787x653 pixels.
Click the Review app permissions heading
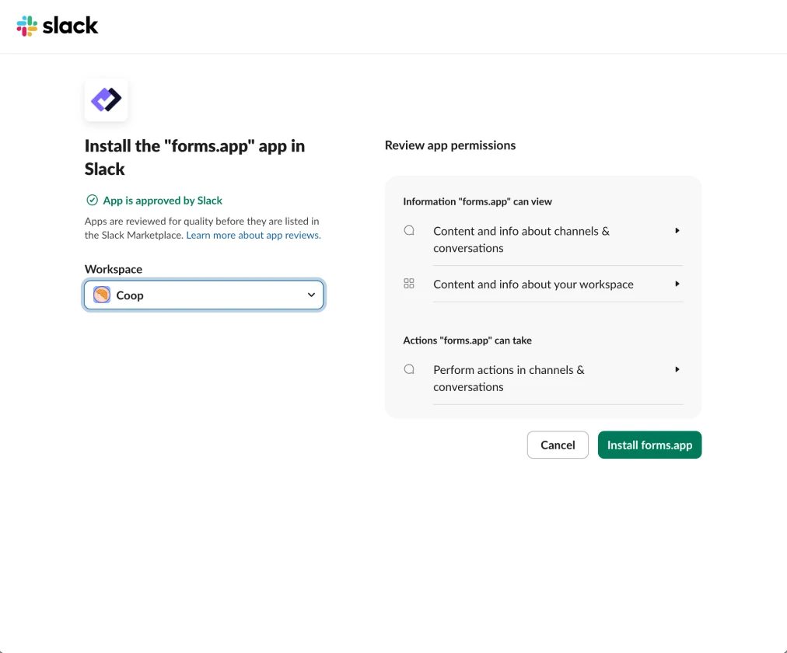coord(449,145)
